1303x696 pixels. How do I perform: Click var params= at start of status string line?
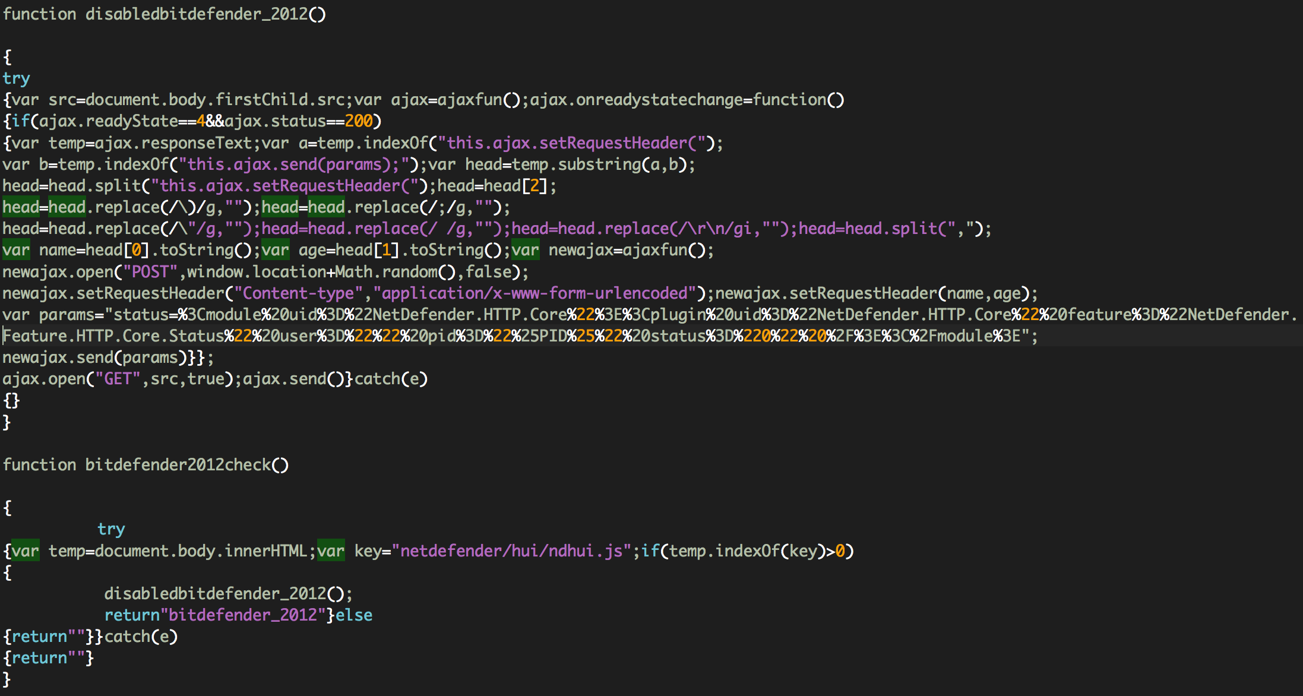[53, 315]
